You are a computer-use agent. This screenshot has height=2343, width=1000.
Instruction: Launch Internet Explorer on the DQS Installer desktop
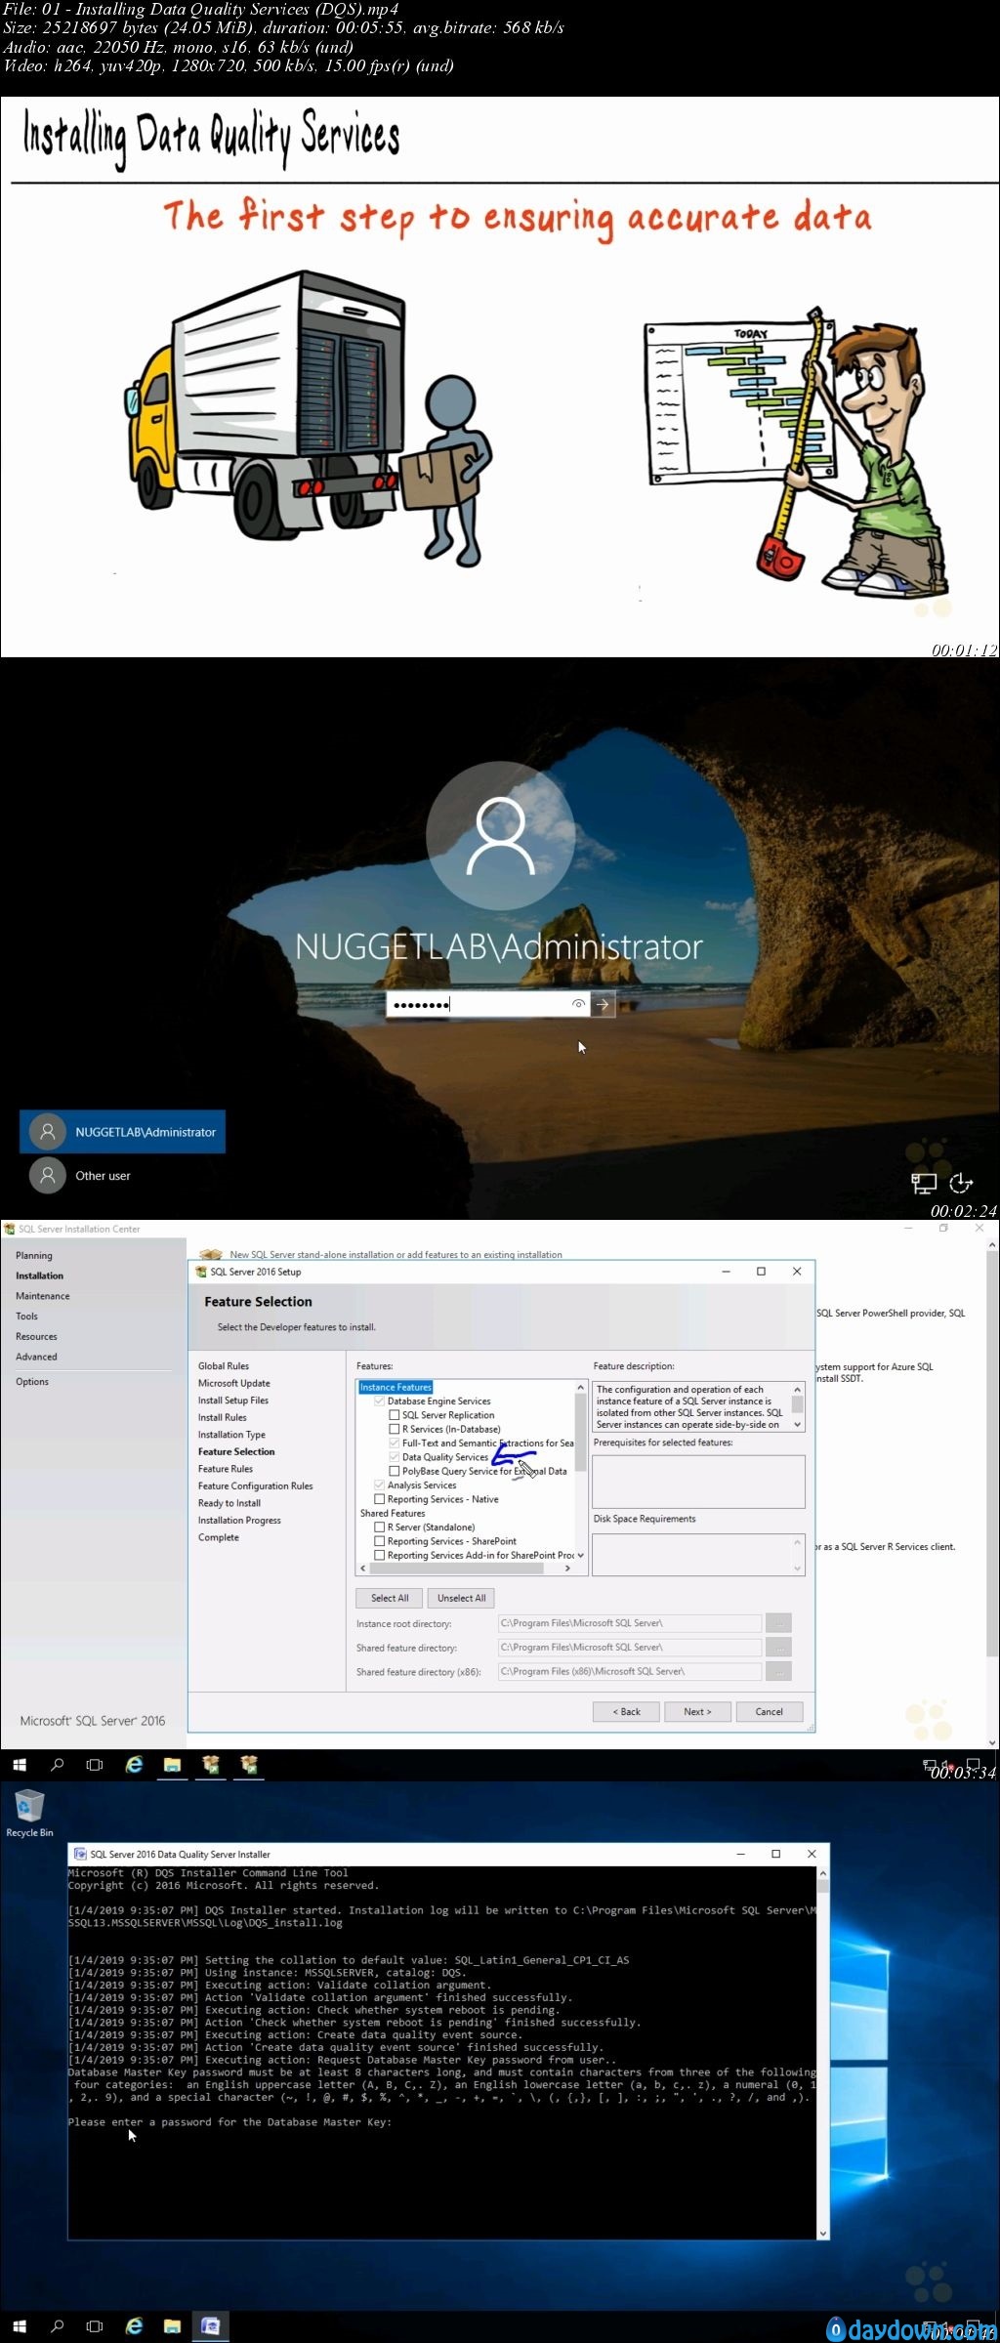tap(134, 2326)
